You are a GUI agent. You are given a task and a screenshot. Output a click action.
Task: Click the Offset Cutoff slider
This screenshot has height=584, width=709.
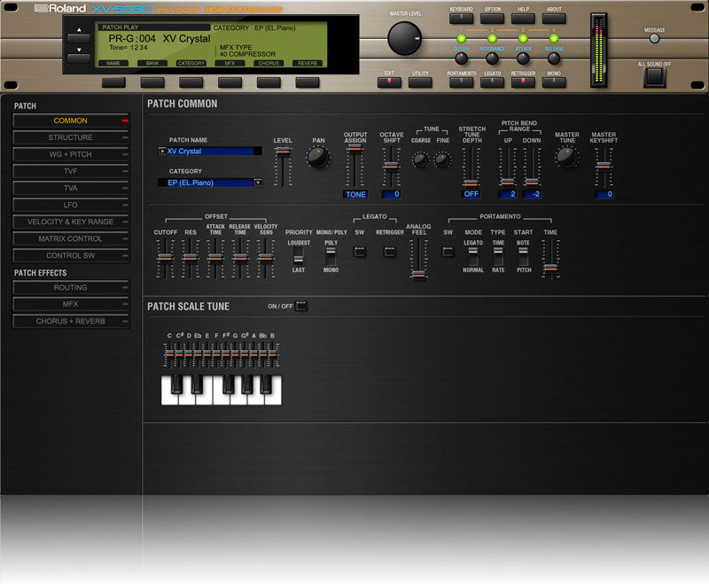pos(165,259)
